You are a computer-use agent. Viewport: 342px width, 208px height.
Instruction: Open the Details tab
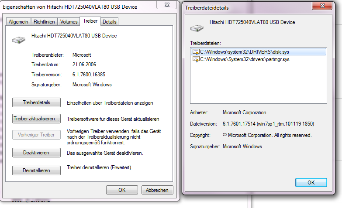[x=110, y=22]
